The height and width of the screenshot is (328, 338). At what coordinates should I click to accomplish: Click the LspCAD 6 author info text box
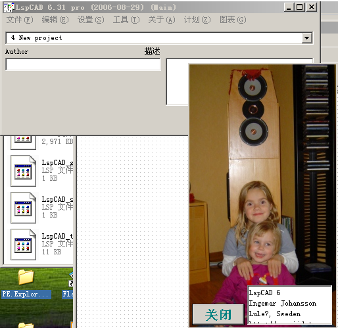click(x=289, y=305)
